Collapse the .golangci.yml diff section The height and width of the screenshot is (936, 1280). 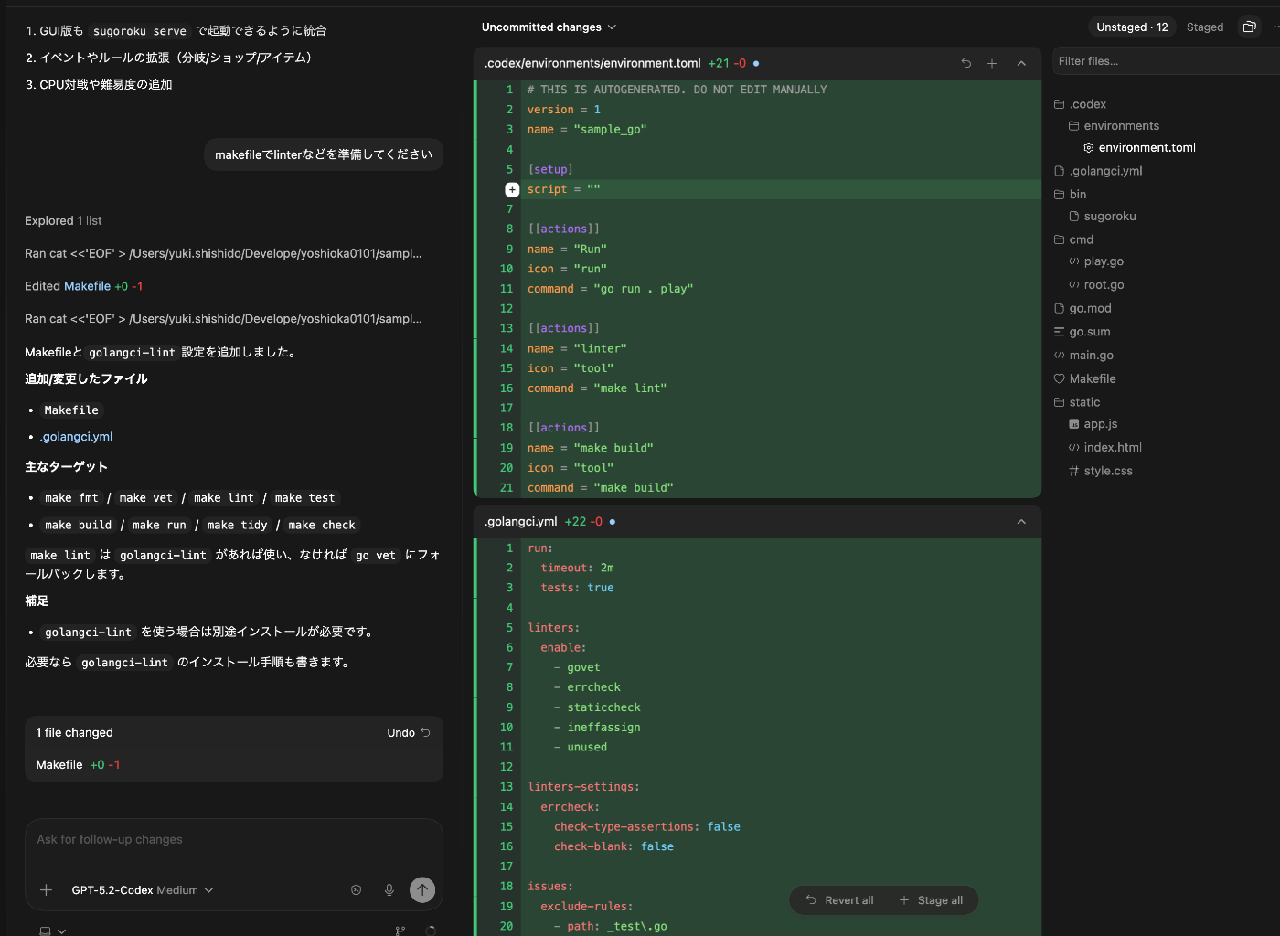(x=1021, y=522)
